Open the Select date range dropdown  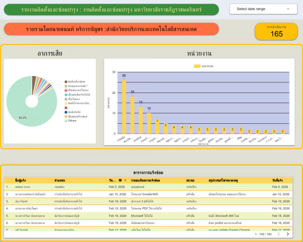pos(263,9)
